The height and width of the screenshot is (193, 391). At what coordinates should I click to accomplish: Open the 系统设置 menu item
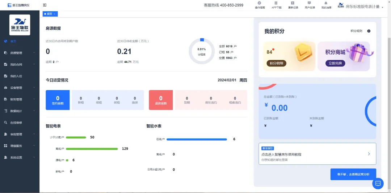tap(20, 157)
